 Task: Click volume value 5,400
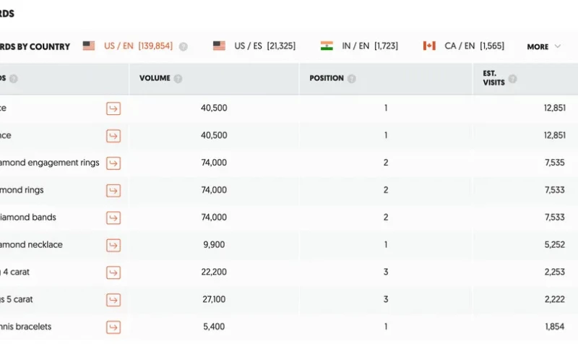[214, 326]
